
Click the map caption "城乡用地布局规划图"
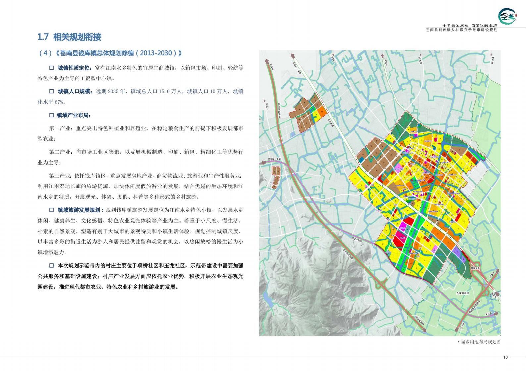click(x=481, y=342)
